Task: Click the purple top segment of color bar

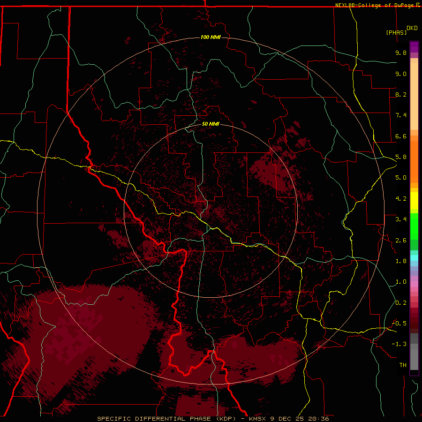Action: point(414,47)
